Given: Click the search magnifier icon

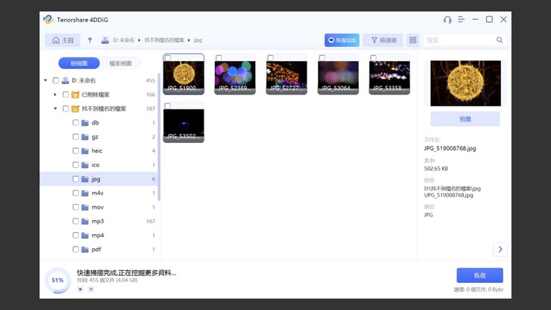Looking at the screenshot, I should tap(500, 40).
